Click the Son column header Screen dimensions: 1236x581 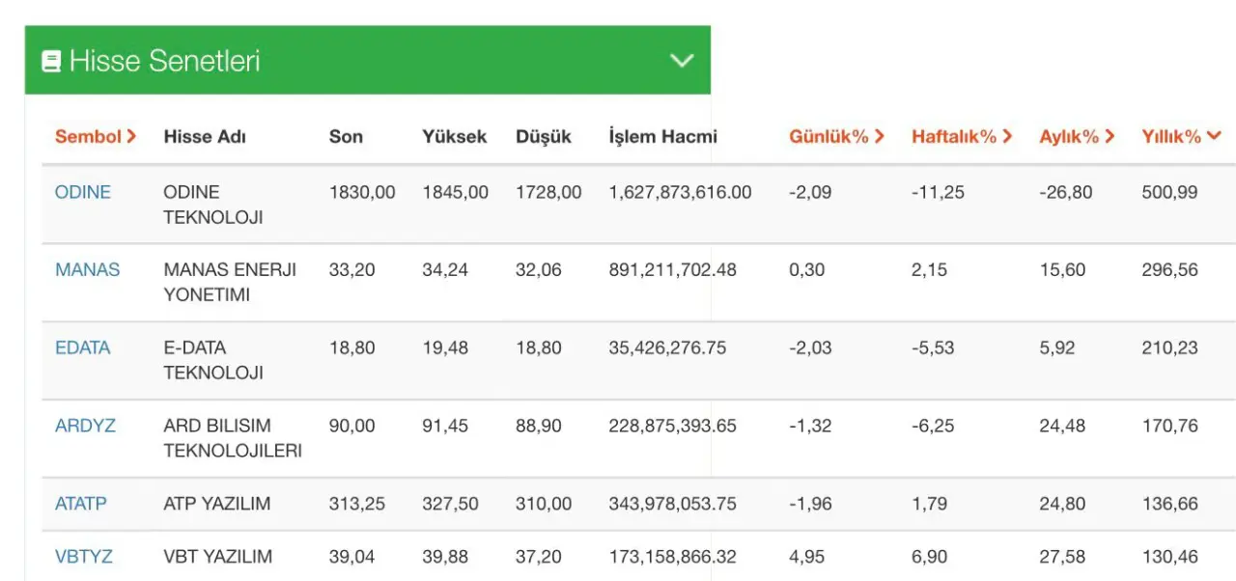[x=346, y=136]
